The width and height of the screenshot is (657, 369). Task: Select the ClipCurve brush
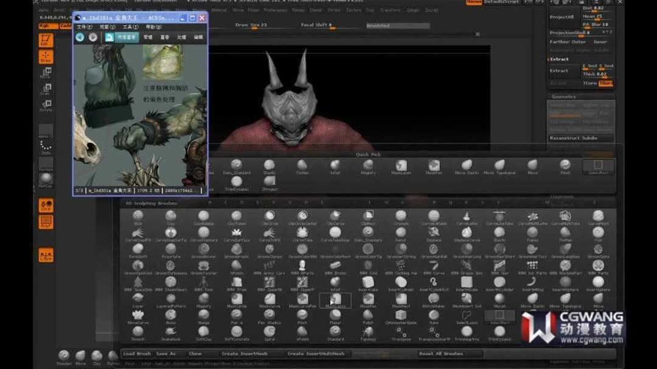335,215
